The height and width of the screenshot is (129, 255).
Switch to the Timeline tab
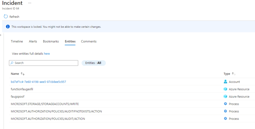click(17, 41)
